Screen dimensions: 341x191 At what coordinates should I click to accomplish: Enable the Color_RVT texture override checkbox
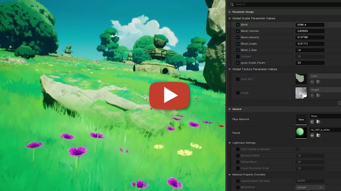pos(238,79)
